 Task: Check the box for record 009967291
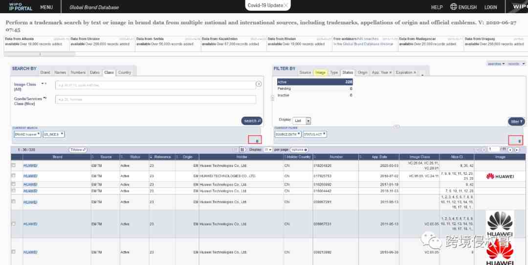[14, 202]
